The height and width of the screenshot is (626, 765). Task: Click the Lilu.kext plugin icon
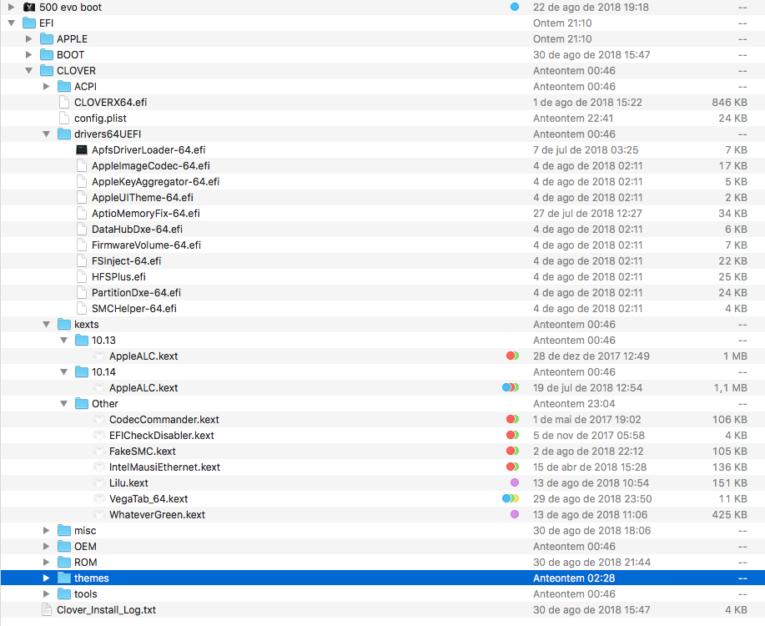click(99, 483)
